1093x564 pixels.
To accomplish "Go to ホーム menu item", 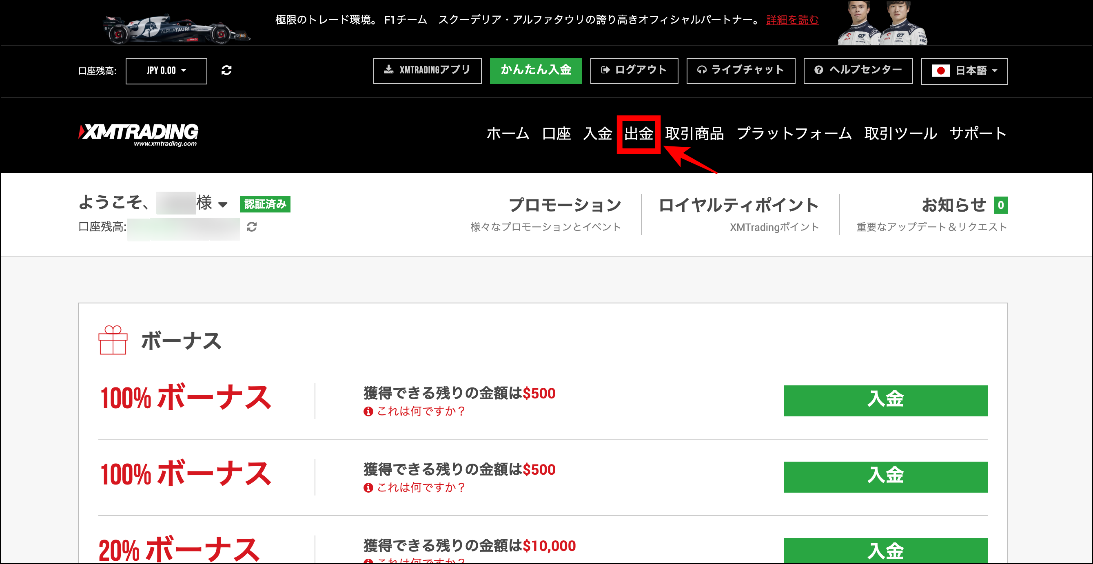I will 508,134.
